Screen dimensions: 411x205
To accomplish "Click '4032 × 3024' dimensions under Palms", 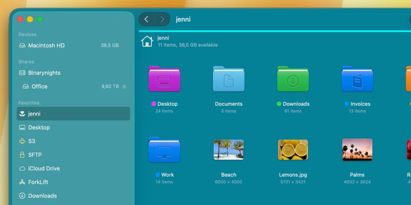I will coord(357,182).
